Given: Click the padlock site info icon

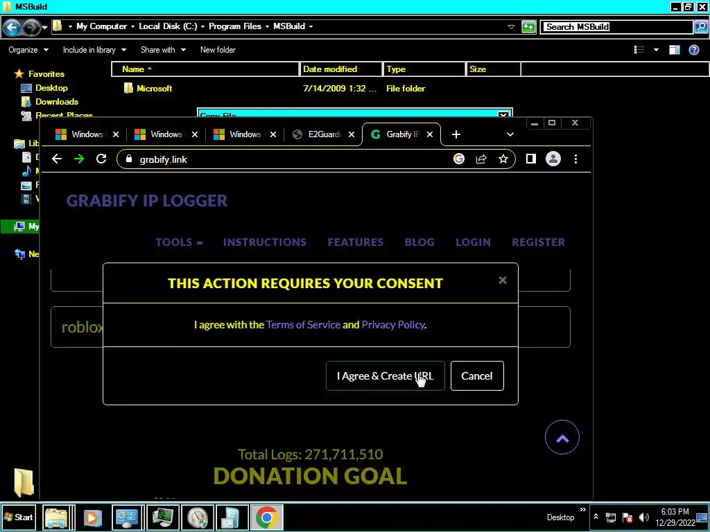Looking at the screenshot, I should coord(128,159).
